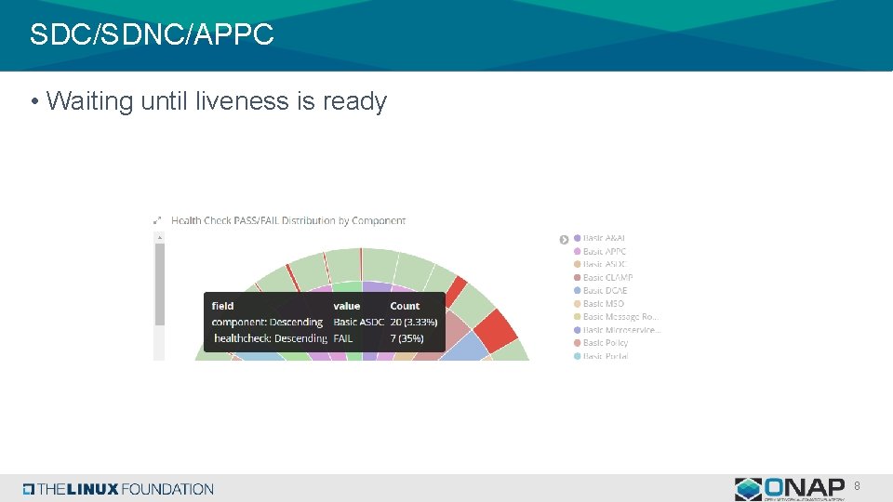Click the Basic DCAE legend color dot
This screenshot has height=502, width=893.
click(x=577, y=290)
